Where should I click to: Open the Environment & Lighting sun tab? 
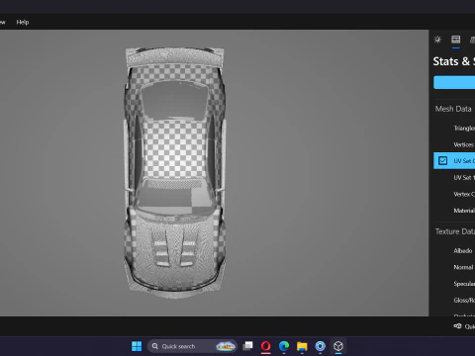[x=437, y=40]
